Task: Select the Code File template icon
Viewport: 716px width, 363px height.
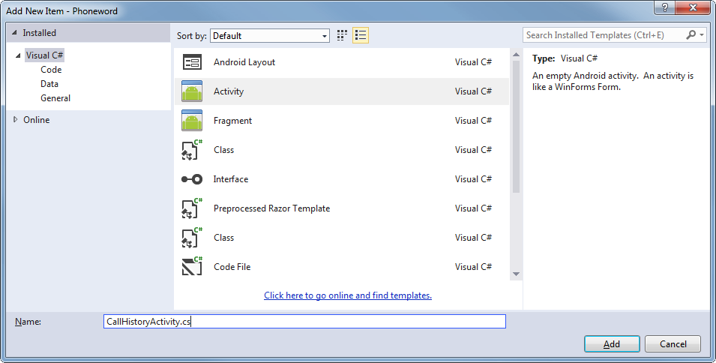Action: pos(192,267)
